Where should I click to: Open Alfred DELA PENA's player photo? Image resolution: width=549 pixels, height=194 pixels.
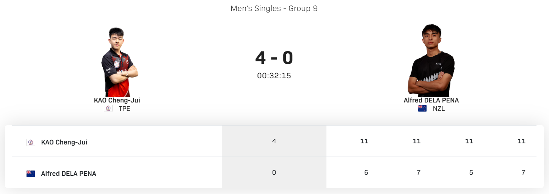point(431,61)
